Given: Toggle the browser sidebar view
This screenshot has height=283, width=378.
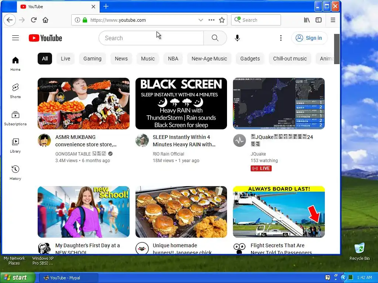Looking at the screenshot, I should (319, 20).
